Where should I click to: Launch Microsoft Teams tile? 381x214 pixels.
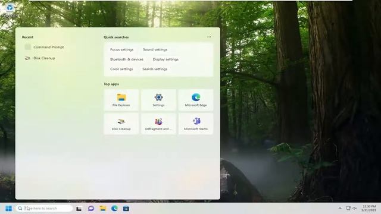[x=196, y=124]
